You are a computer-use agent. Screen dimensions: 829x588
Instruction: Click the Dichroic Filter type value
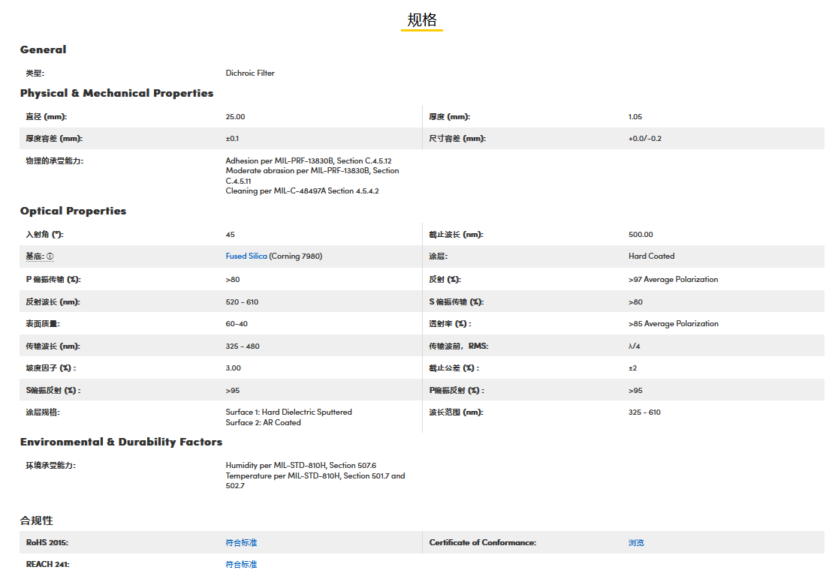250,73
